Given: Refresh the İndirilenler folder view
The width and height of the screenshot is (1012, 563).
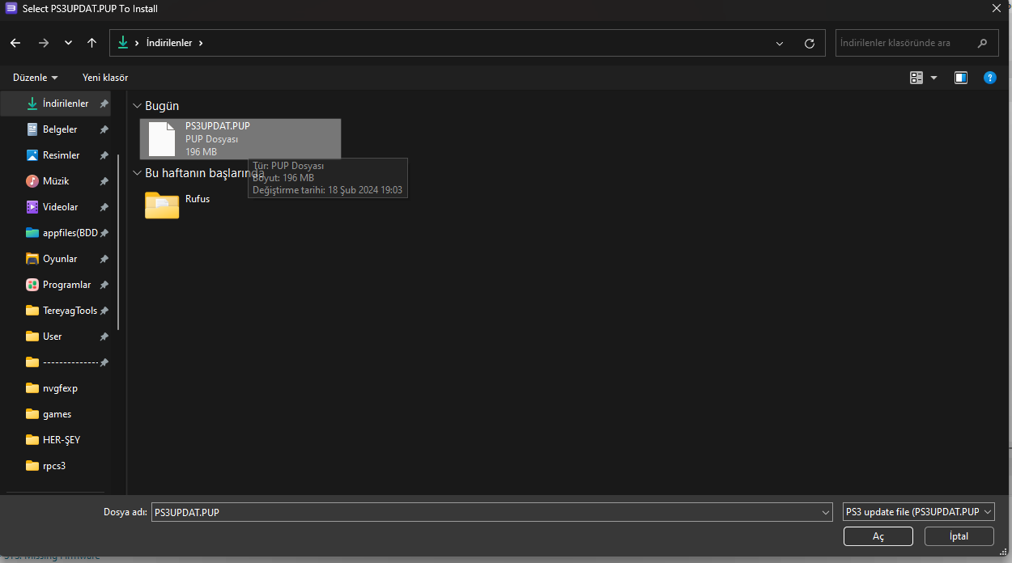Looking at the screenshot, I should click(810, 44).
